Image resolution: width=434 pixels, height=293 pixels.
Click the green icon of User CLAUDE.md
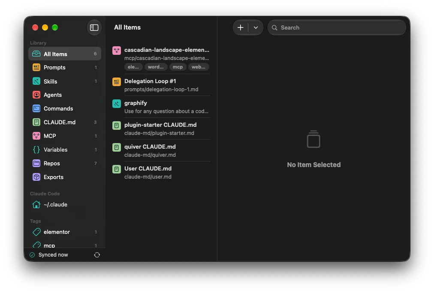[x=117, y=169]
